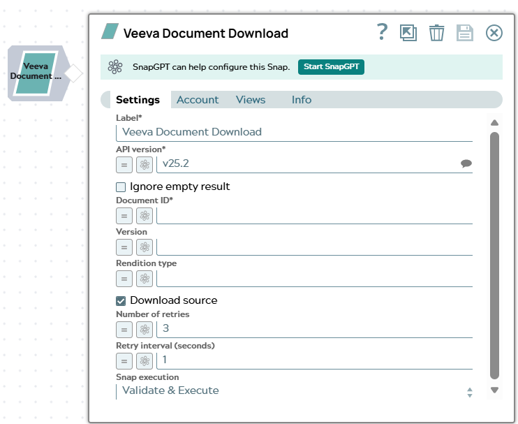Image resolution: width=518 pixels, height=424 pixels.
Task: Open the Account tab
Action: pyautogui.click(x=198, y=99)
